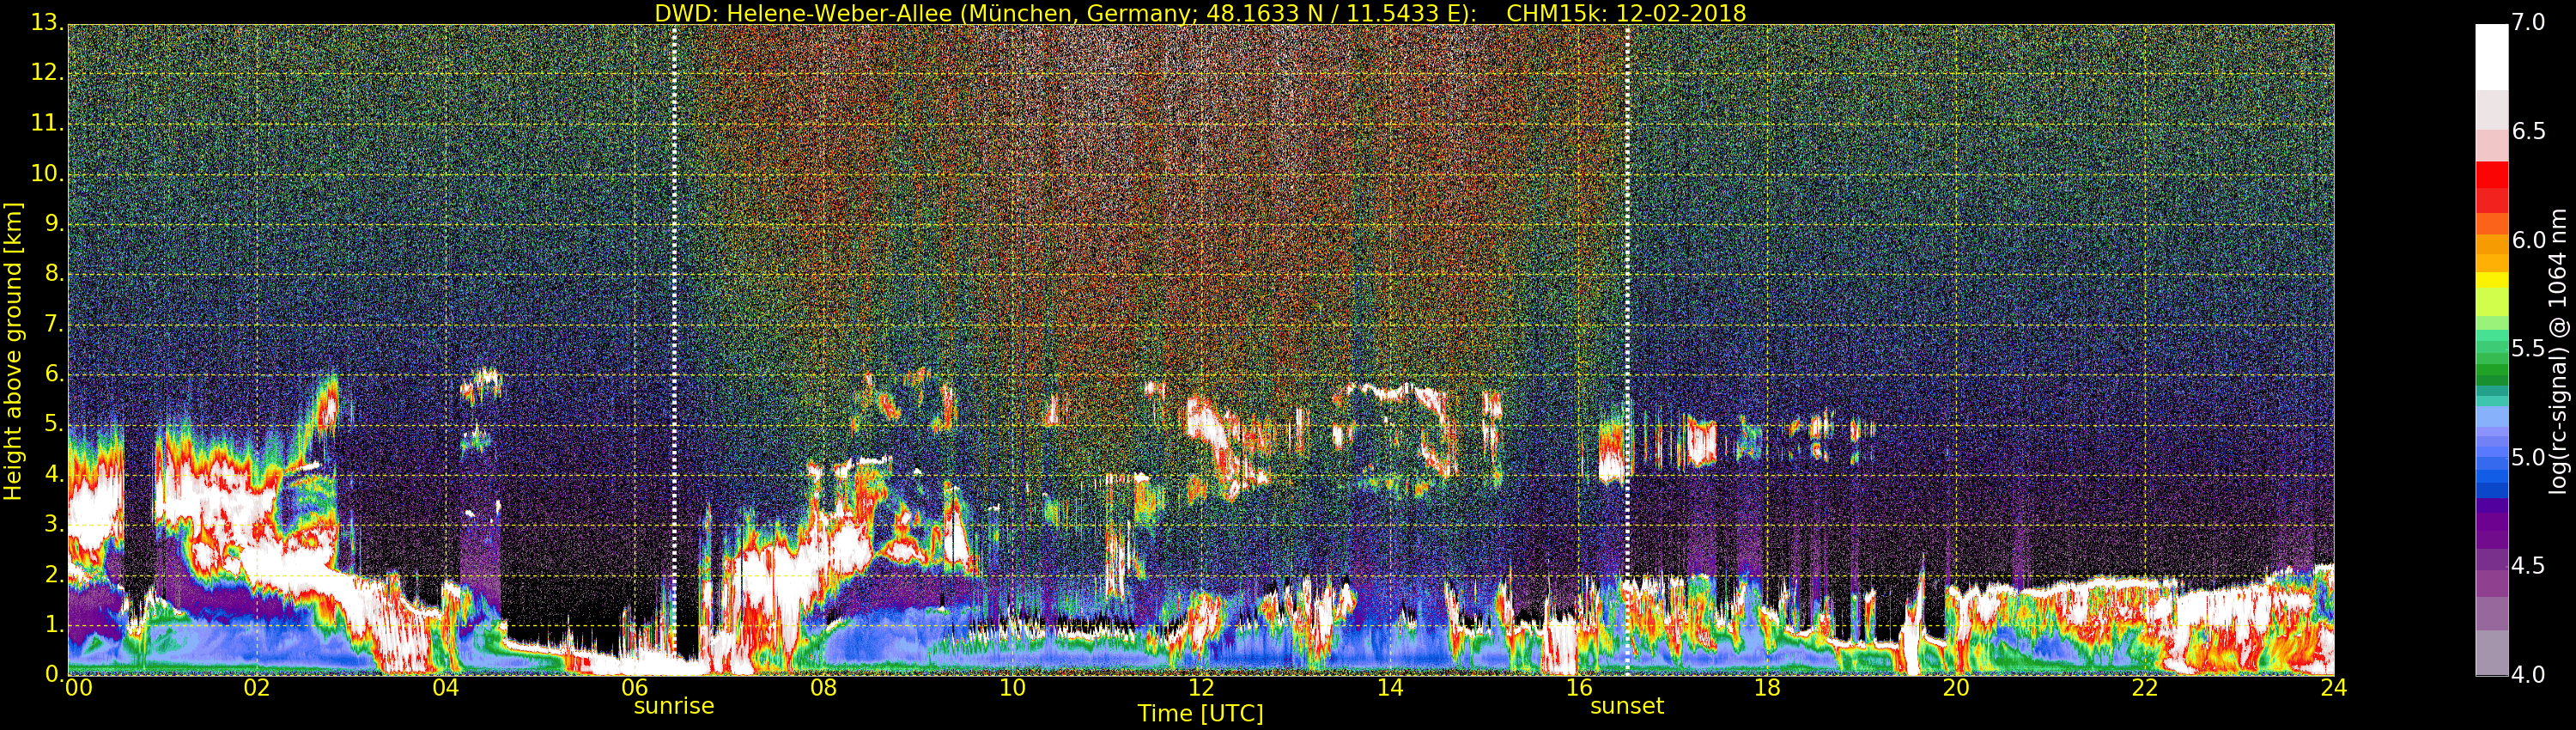The height and width of the screenshot is (730, 2576).
Task: Click the colorbar tick label '5.0'
Action: 2529,458
